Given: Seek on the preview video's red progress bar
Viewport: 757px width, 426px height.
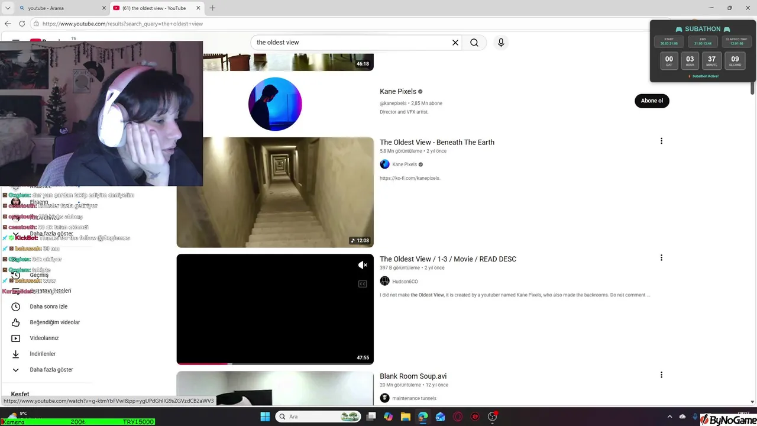Looking at the screenshot, I should point(202,363).
